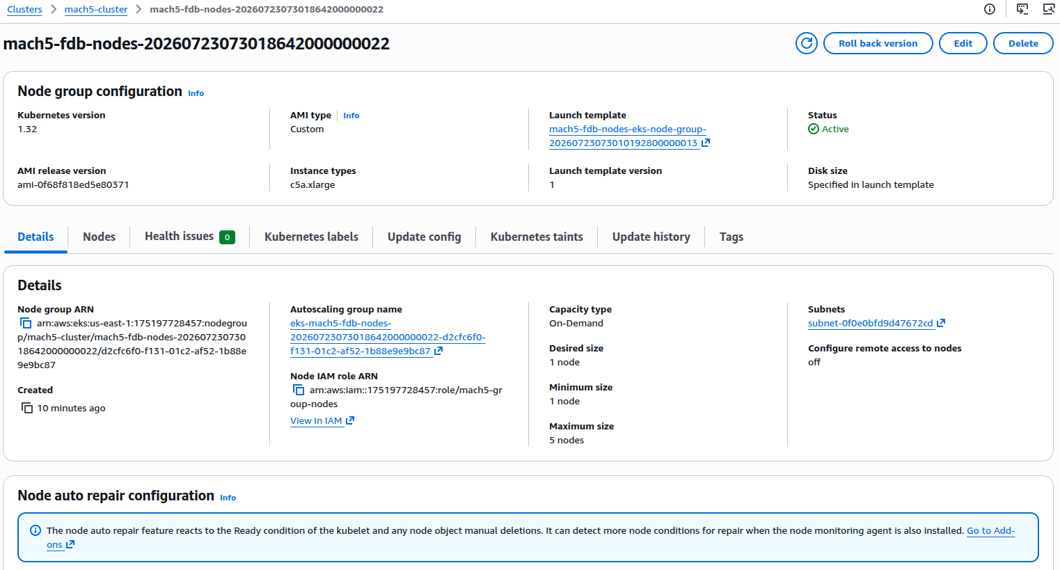Open the autoscaling group eks-mach5-fdb-nodes link
The height and width of the screenshot is (570, 1060).
click(x=388, y=337)
